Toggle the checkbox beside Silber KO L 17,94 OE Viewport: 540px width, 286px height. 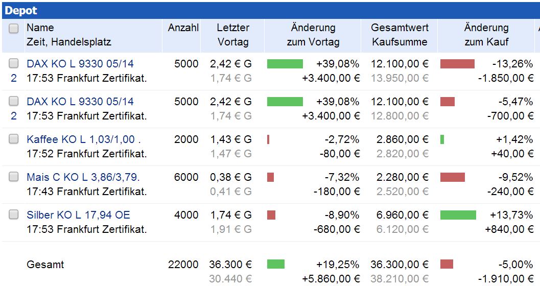click(14, 214)
